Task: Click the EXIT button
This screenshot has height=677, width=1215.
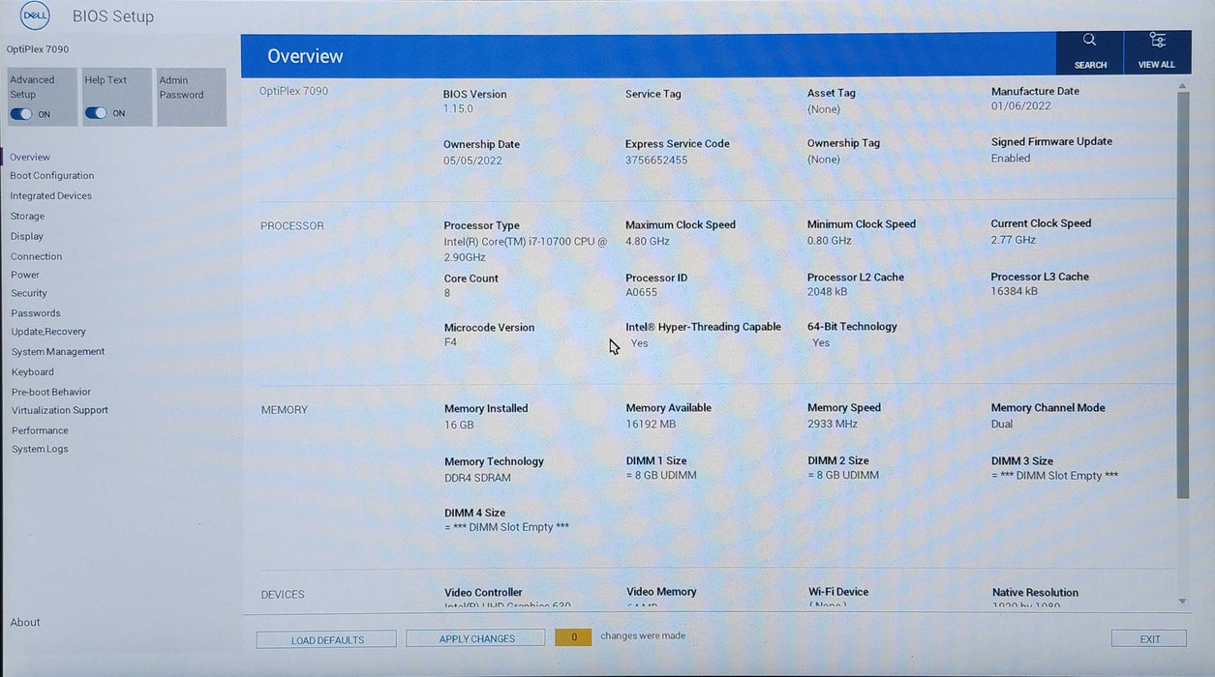Action: coord(1149,639)
